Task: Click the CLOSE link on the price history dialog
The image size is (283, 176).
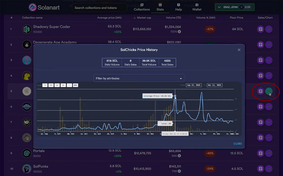Action: tap(237, 143)
